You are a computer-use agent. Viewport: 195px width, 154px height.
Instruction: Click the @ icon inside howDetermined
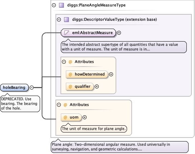click(70, 74)
